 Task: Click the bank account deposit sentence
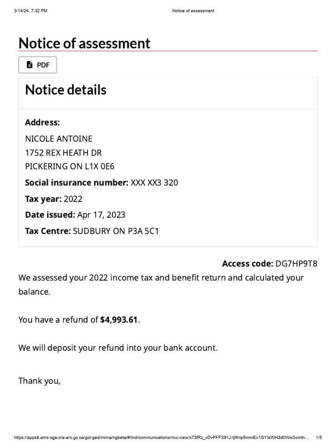pos(118,348)
